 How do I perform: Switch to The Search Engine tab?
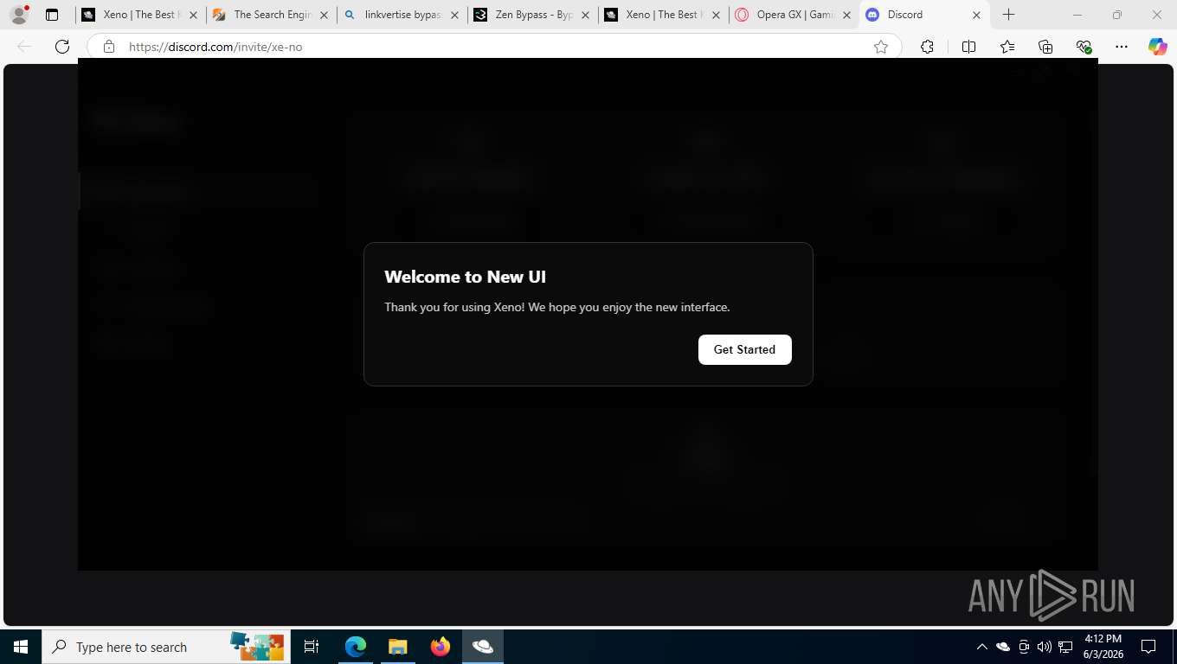tap(272, 15)
